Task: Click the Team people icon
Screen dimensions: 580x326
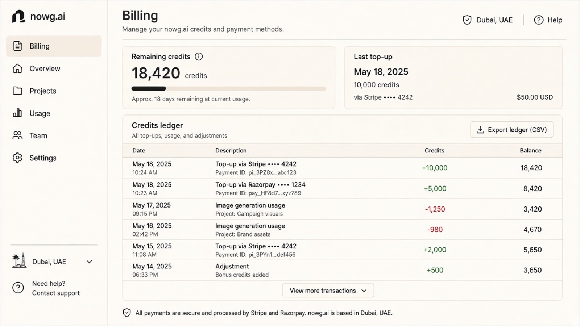Action: pos(17,135)
